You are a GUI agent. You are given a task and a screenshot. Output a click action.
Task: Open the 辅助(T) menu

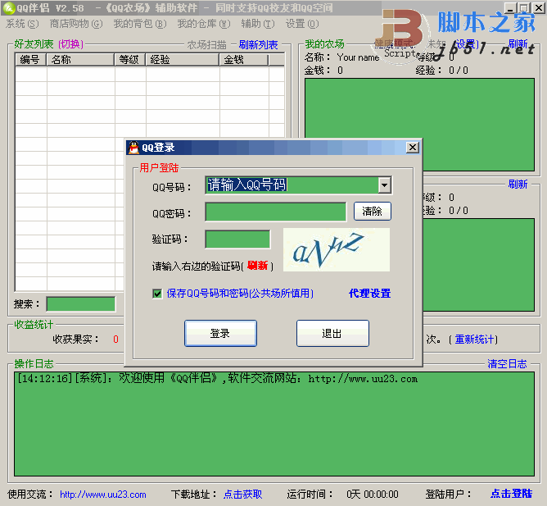point(258,24)
